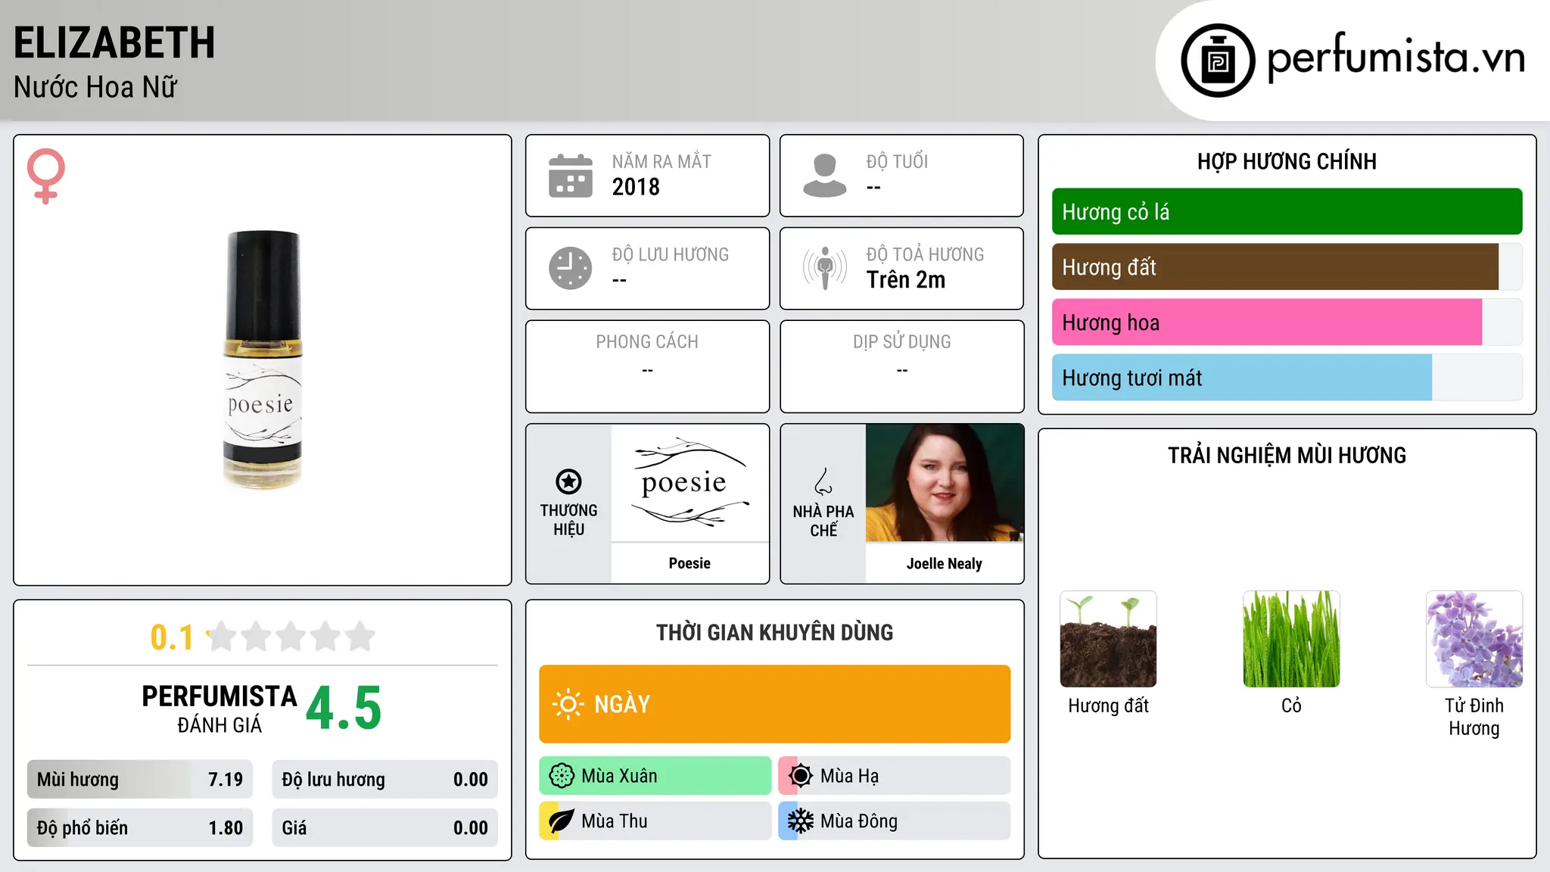This screenshot has height=872, width=1550.
Task: Click the Thời Gian Khuyên Dùng heading
Action: point(775,633)
